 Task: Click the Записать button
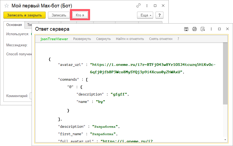(59, 15)
